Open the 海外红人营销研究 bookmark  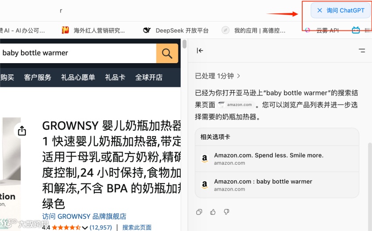point(93,30)
